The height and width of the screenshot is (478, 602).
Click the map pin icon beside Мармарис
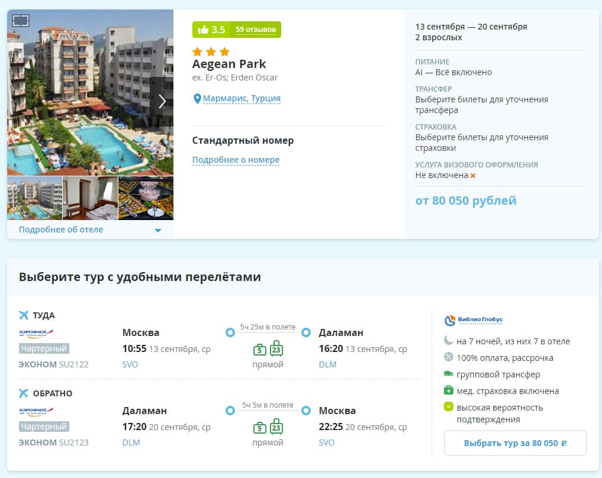click(197, 99)
